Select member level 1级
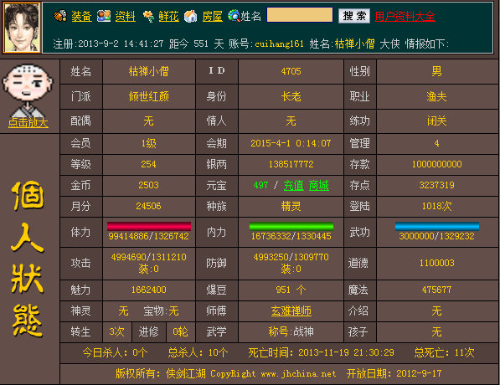 [149, 143]
